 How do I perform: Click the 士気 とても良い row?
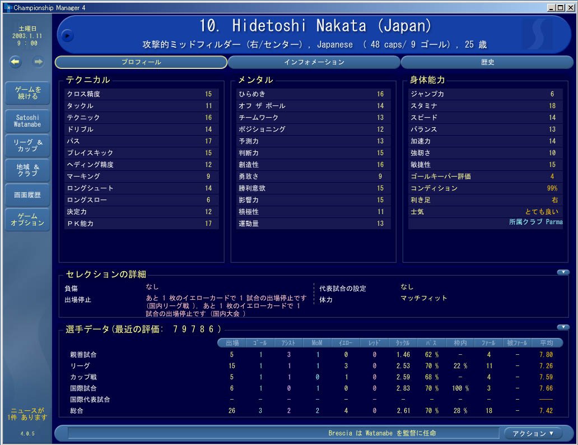point(486,212)
